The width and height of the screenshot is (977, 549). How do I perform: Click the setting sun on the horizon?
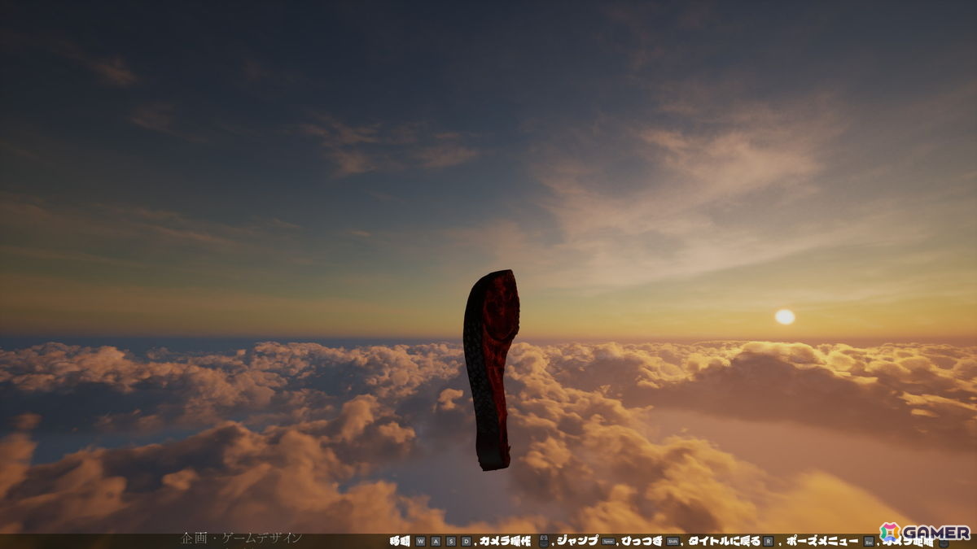pyautogui.click(x=785, y=316)
